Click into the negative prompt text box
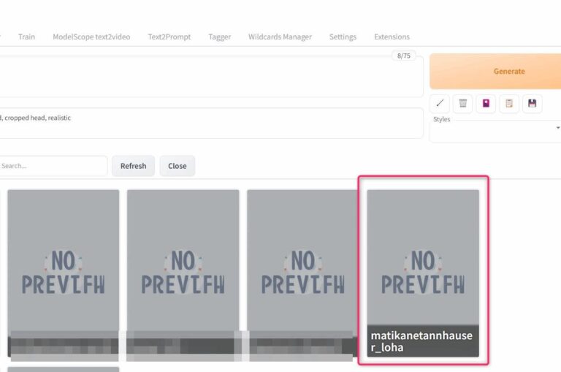The height and width of the screenshot is (372, 561). [x=212, y=124]
